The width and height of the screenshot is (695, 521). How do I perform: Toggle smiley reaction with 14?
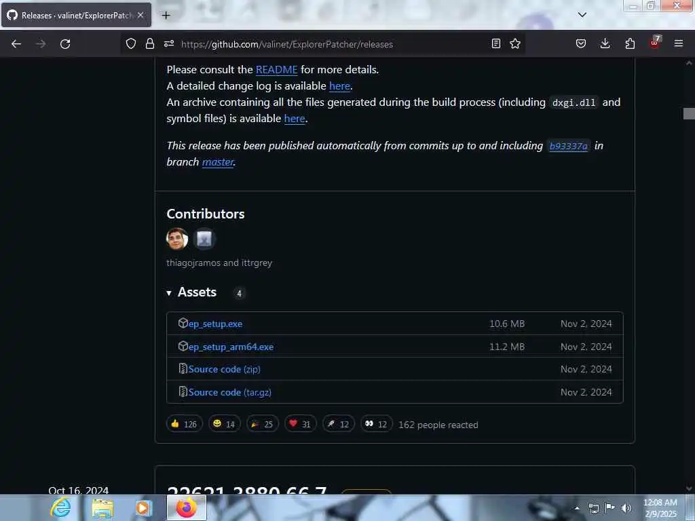pyautogui.click(x=224, y=424)
